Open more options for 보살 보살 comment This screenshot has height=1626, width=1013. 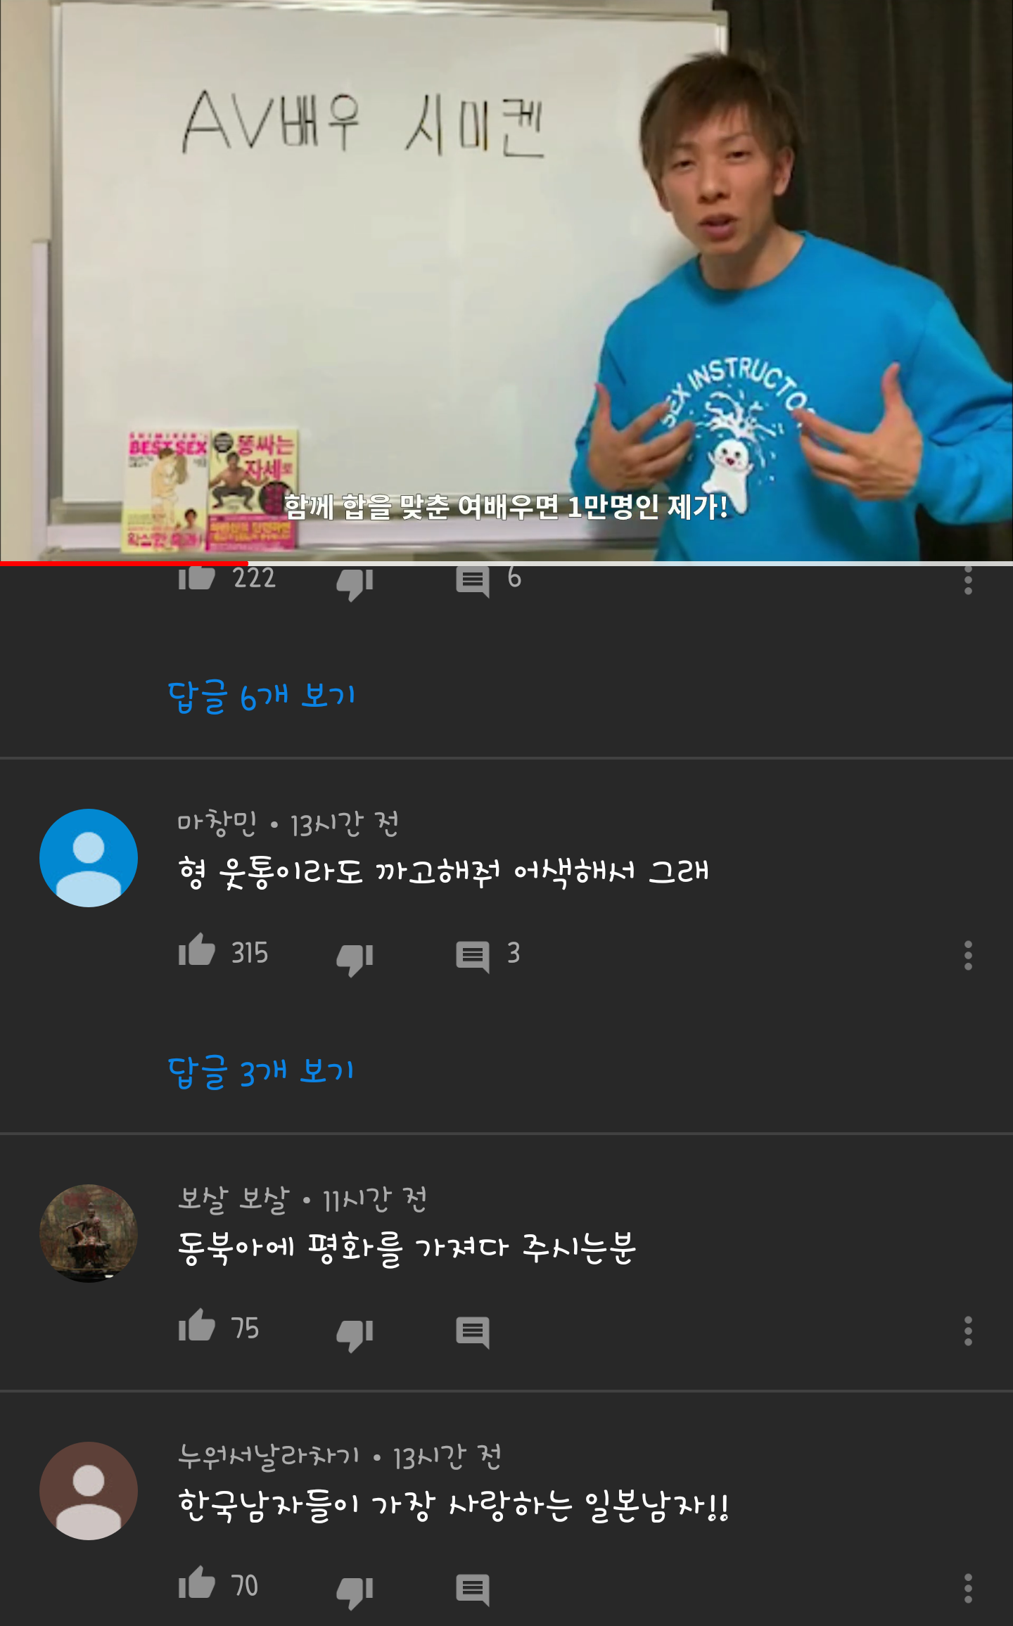(x=968, y=1331)
